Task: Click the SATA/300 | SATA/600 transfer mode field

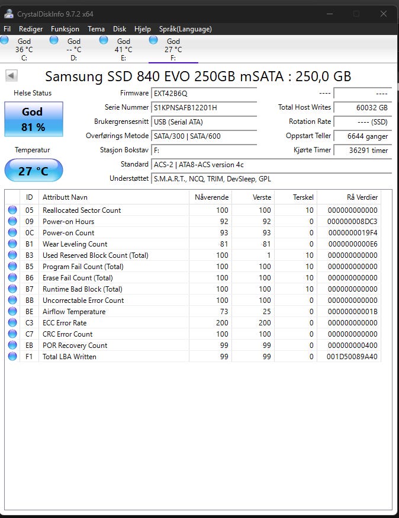Action: 204,136
